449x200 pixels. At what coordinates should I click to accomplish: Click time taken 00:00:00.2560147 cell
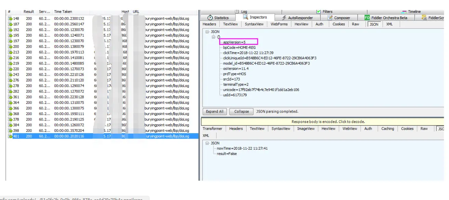tap(69, 24)
